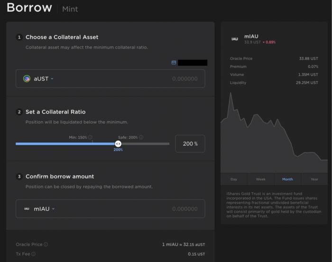Open the aUST collateral asset dropdown
Viewport: 332px width, 262px height.
44,79
